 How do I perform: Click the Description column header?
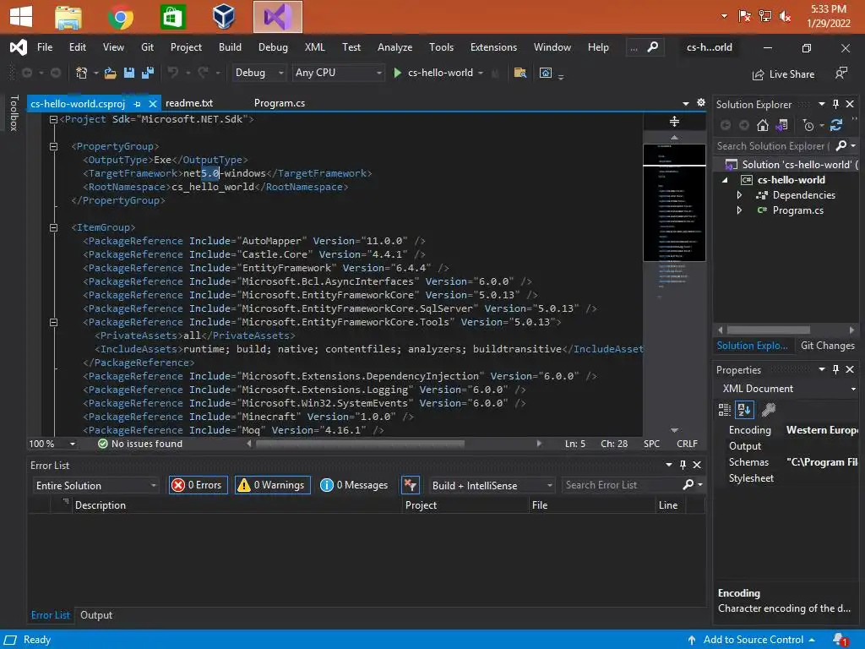(101, 505)
